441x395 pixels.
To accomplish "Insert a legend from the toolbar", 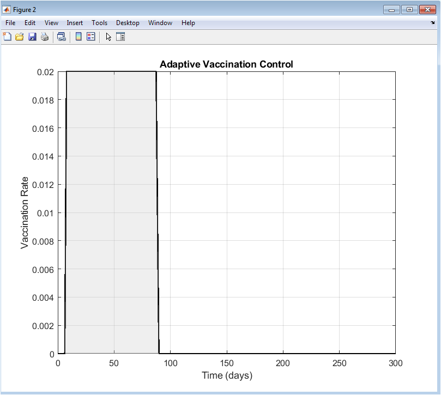I will click(x=91, y=37).
